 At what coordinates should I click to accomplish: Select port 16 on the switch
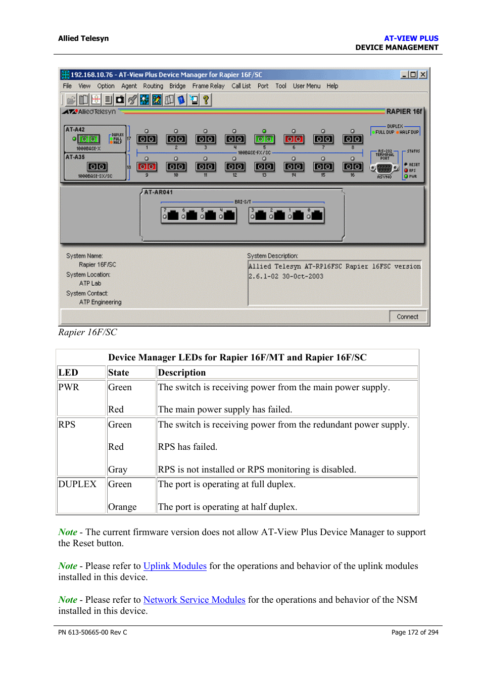[x=353, y=167]
